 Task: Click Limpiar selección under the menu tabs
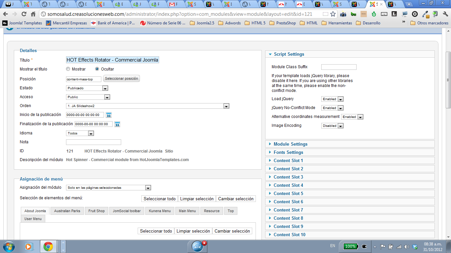click(193, 231)
